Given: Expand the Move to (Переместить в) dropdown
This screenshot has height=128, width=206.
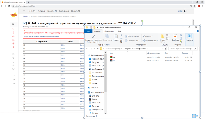Looking at the screenshot, I should pos(134,36).
